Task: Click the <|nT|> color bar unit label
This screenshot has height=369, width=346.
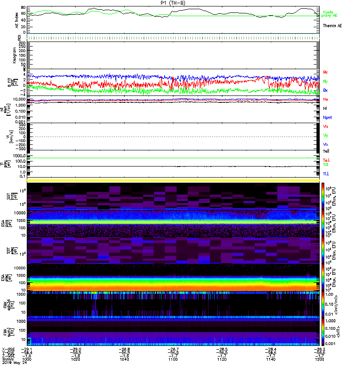Action: [x=339, y=332]
